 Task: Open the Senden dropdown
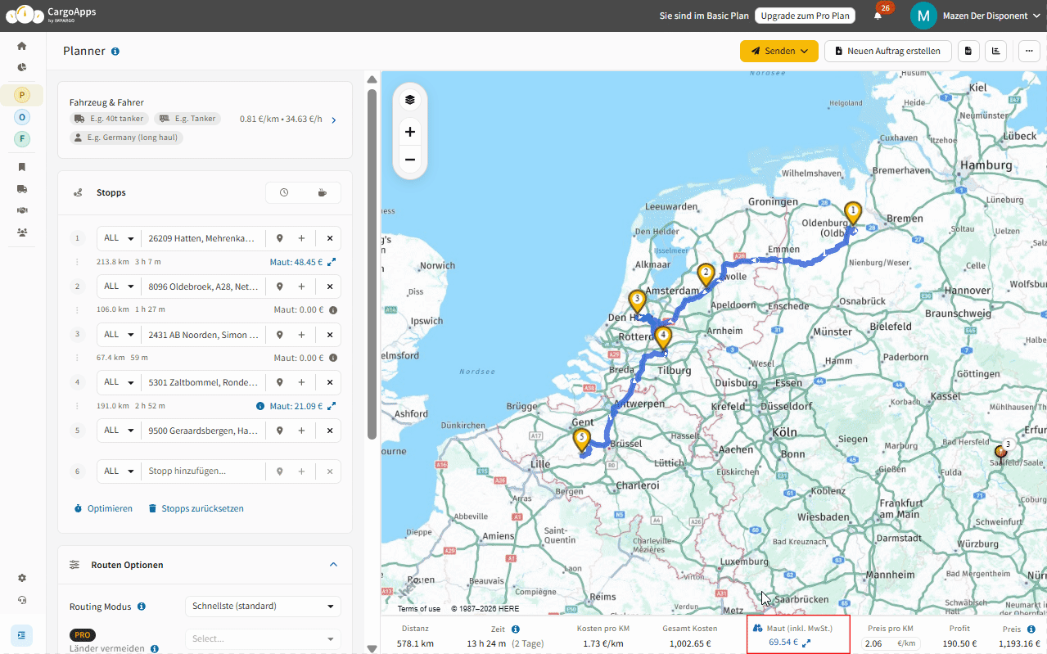click(778, 51)
